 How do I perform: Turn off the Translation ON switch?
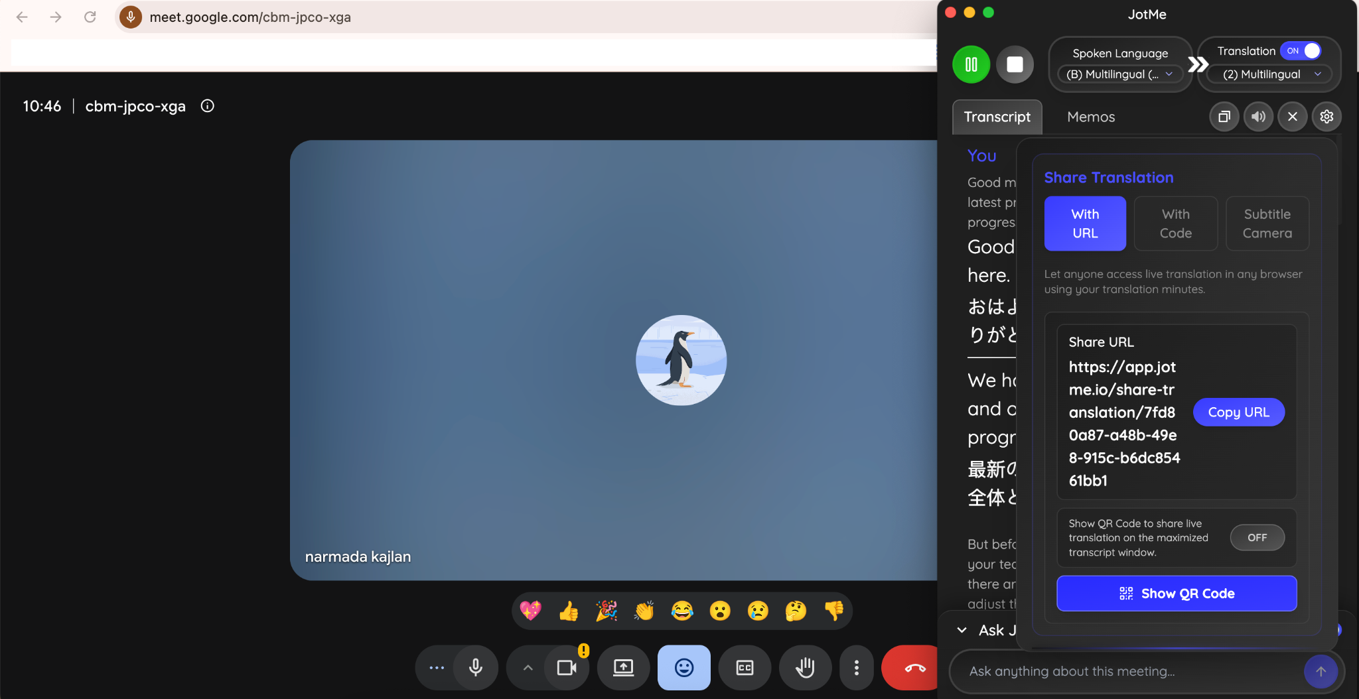pyautogui.click(x=1301, y=51)
